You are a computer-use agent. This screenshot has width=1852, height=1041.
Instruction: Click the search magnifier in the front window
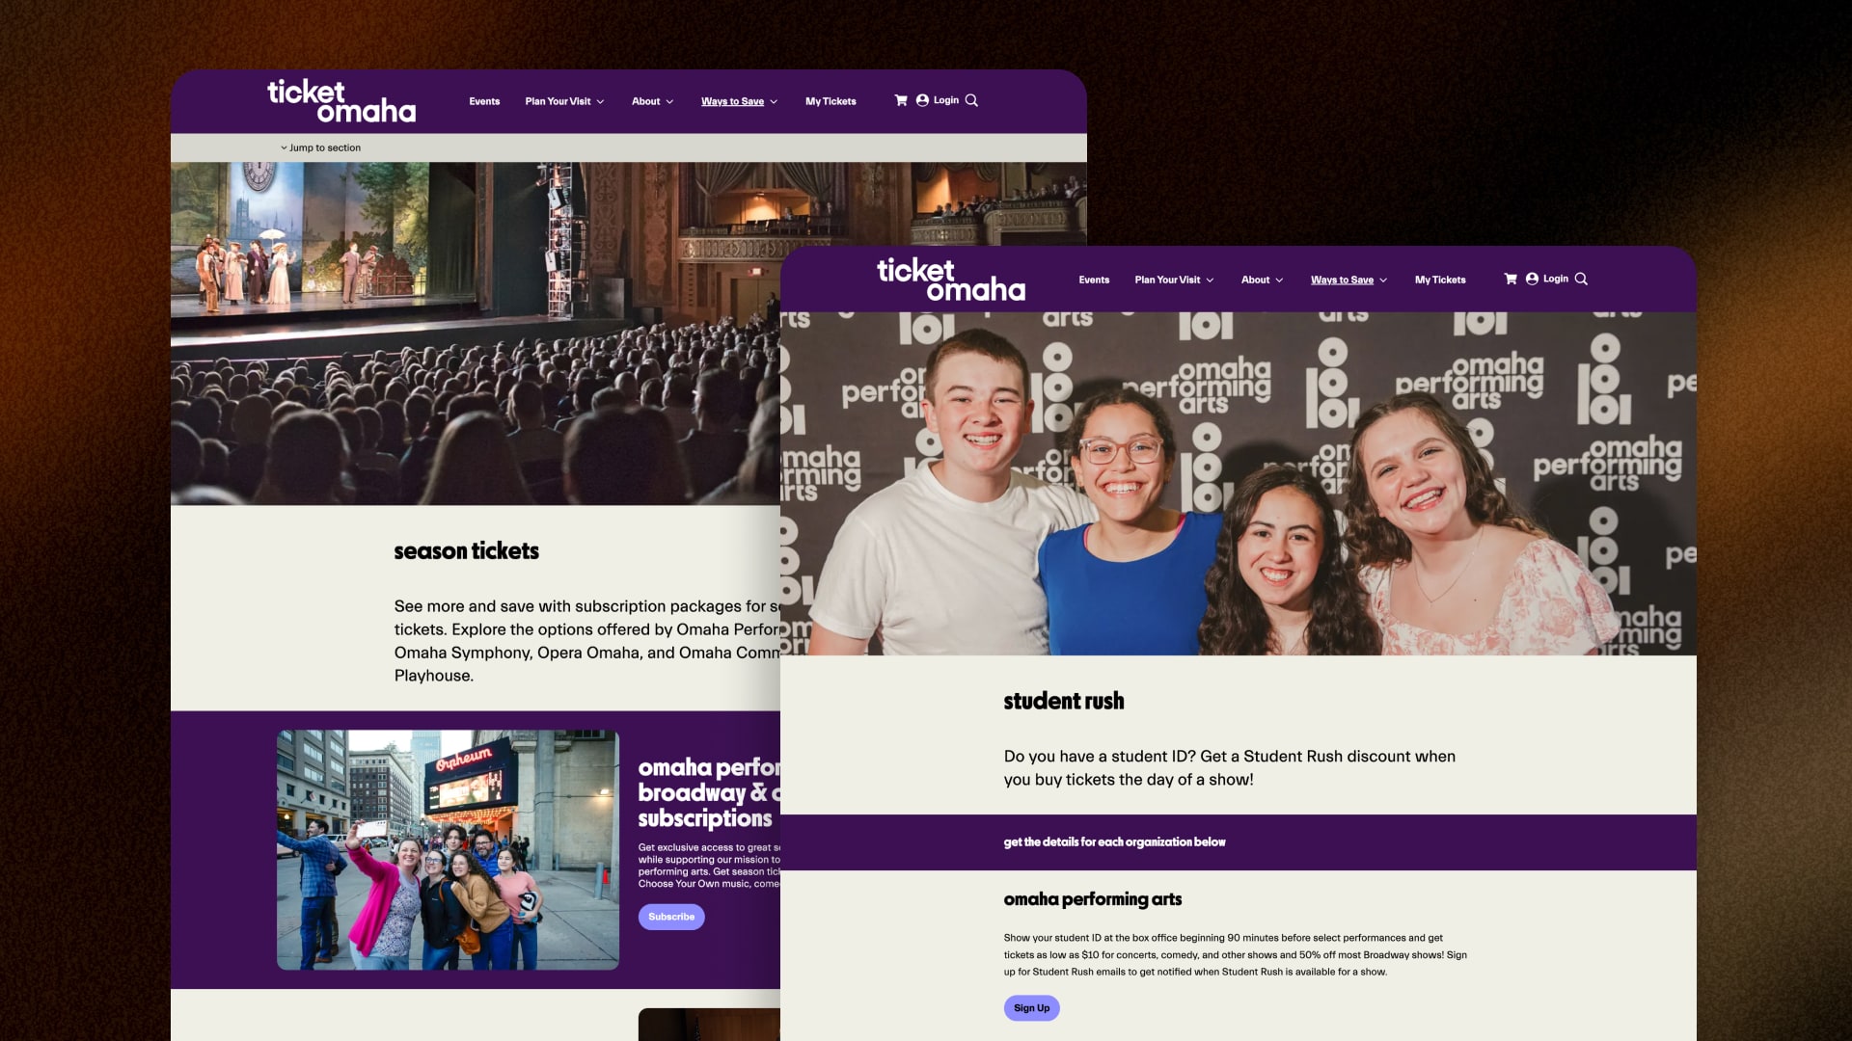[x=1581, y=279]
